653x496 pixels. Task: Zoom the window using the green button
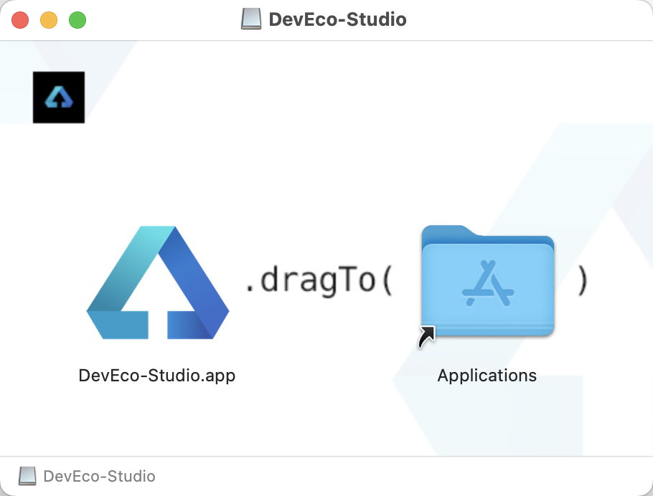(x=77, y=20)
